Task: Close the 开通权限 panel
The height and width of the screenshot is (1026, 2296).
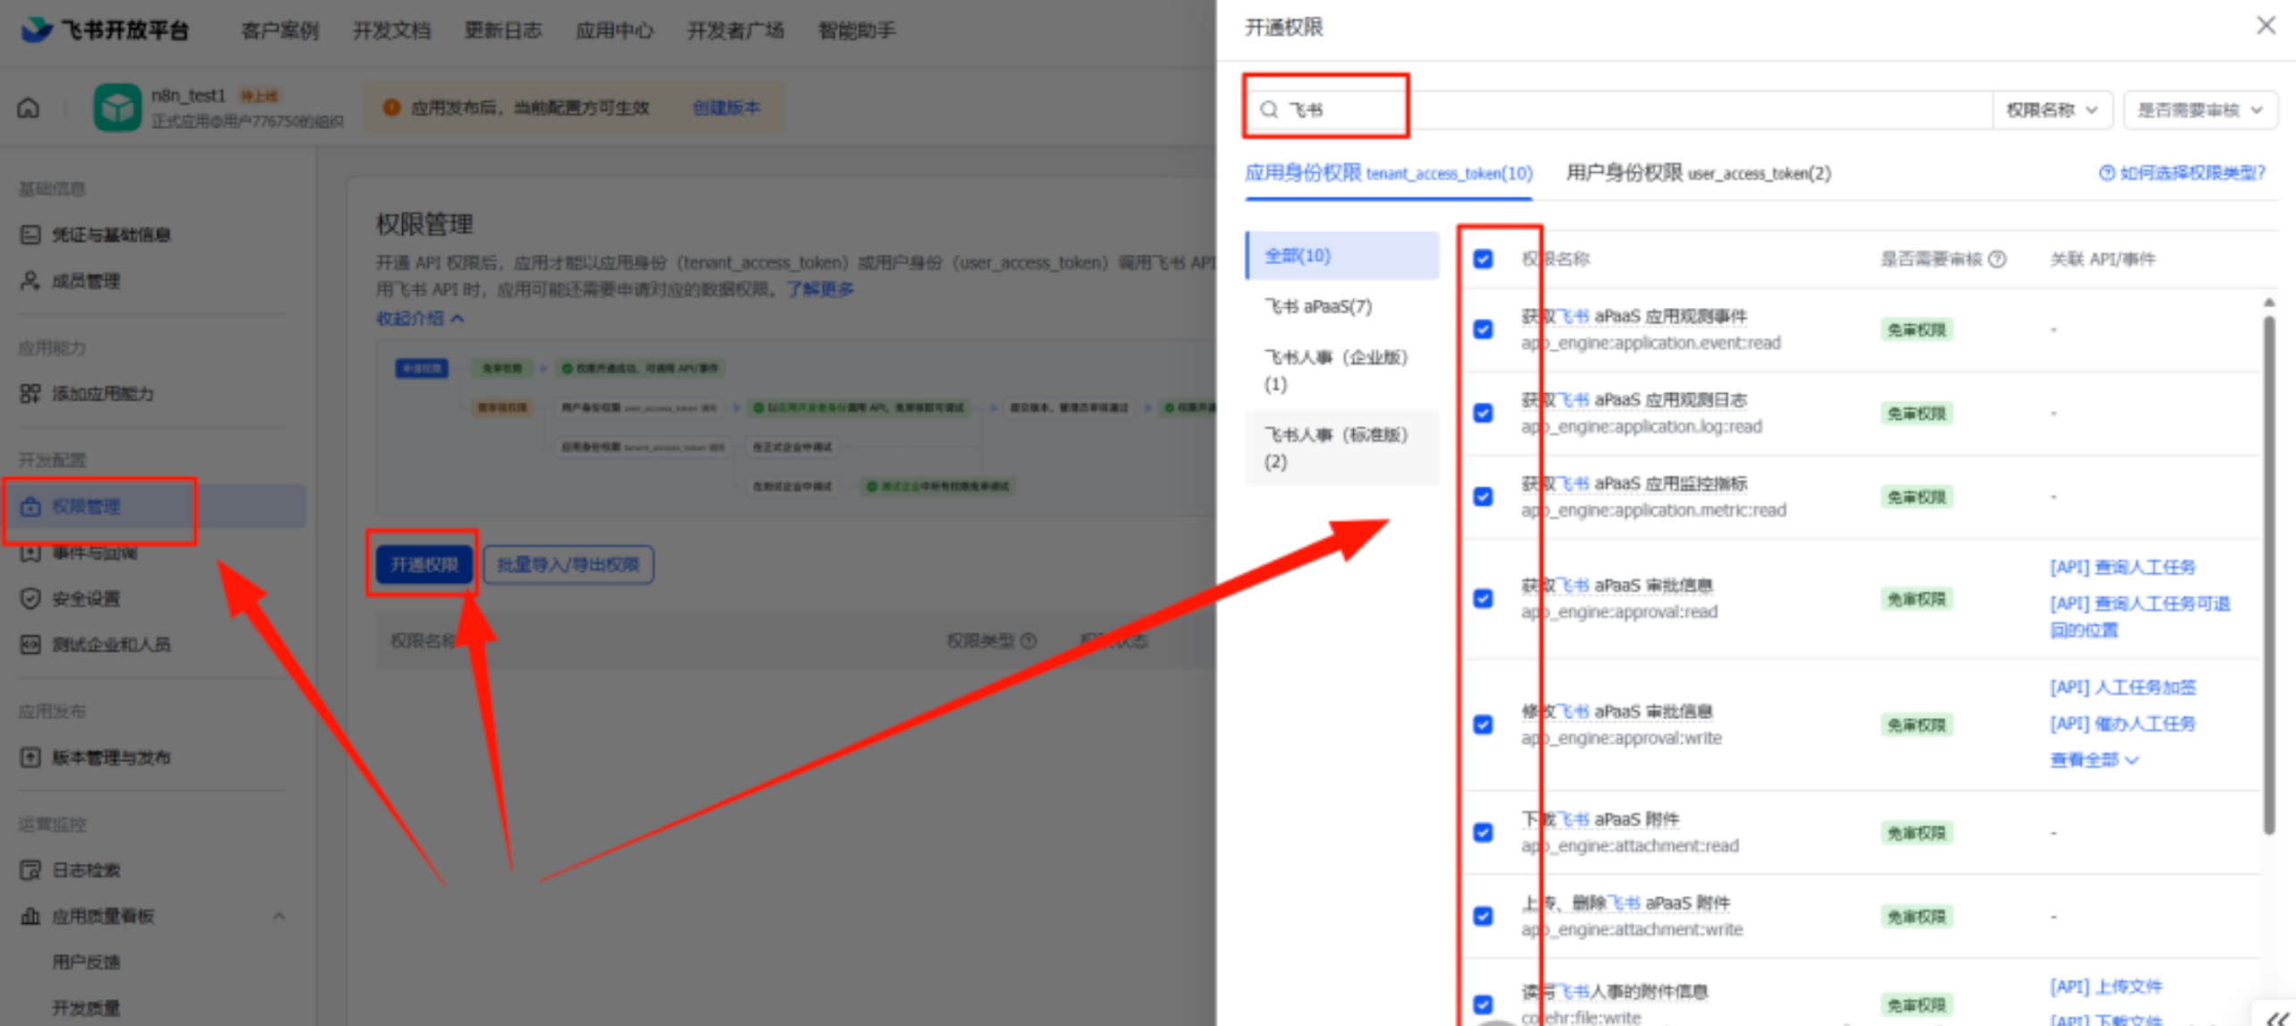Action: point(2266,25)
